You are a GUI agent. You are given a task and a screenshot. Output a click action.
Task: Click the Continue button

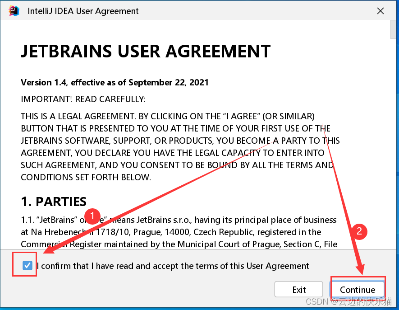click(357, 290)
